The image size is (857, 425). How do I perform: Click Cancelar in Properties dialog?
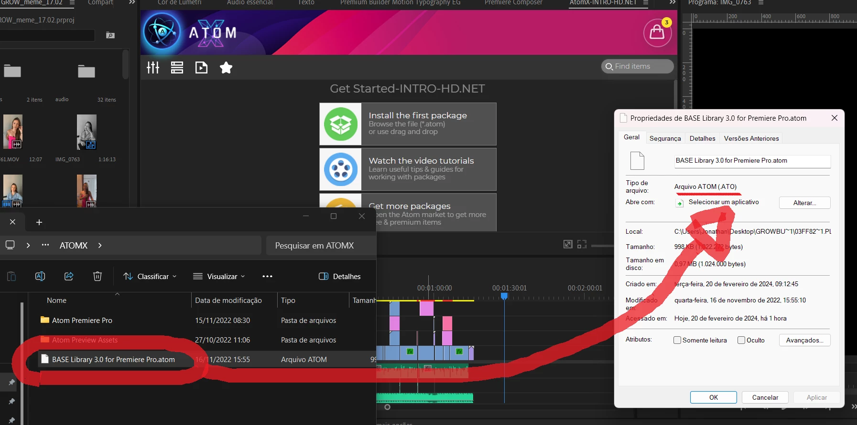[765, 397]
